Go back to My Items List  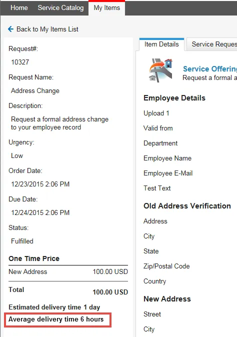click(x=47, y=29)
